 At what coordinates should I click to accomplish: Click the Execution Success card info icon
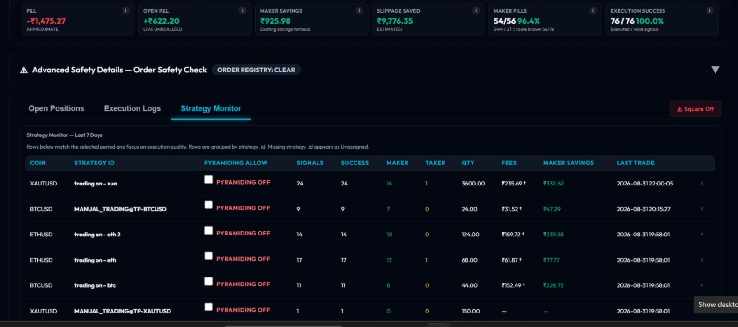click(x=710, y=11)
